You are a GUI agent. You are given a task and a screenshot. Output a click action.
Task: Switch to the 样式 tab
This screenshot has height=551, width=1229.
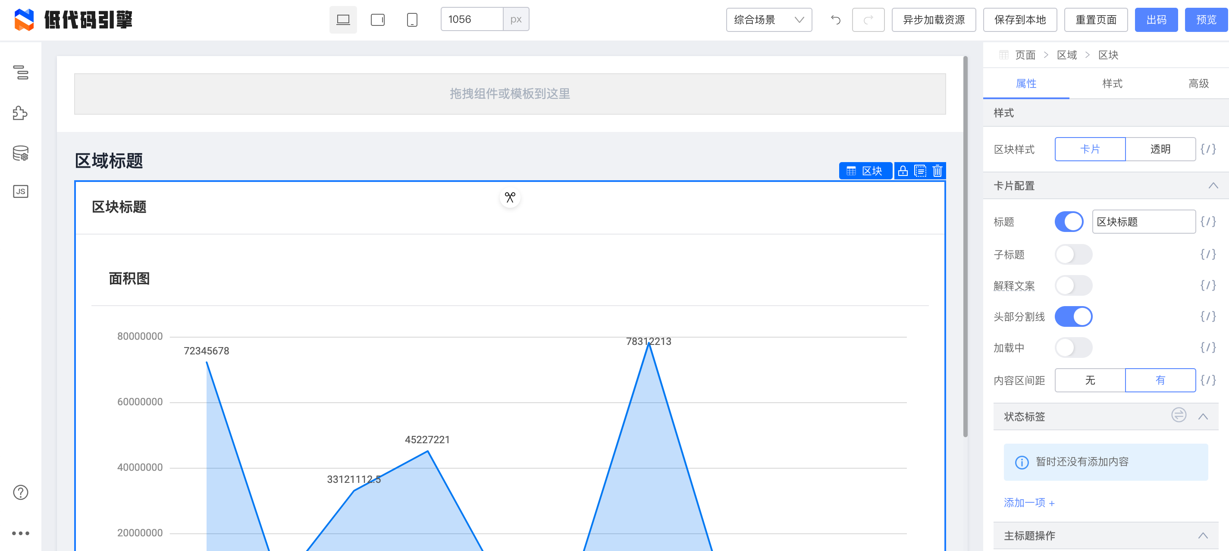click(x=1112, y=84)
